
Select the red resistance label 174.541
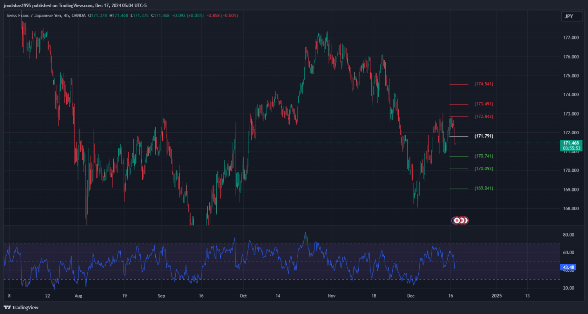tap(484, 84)
